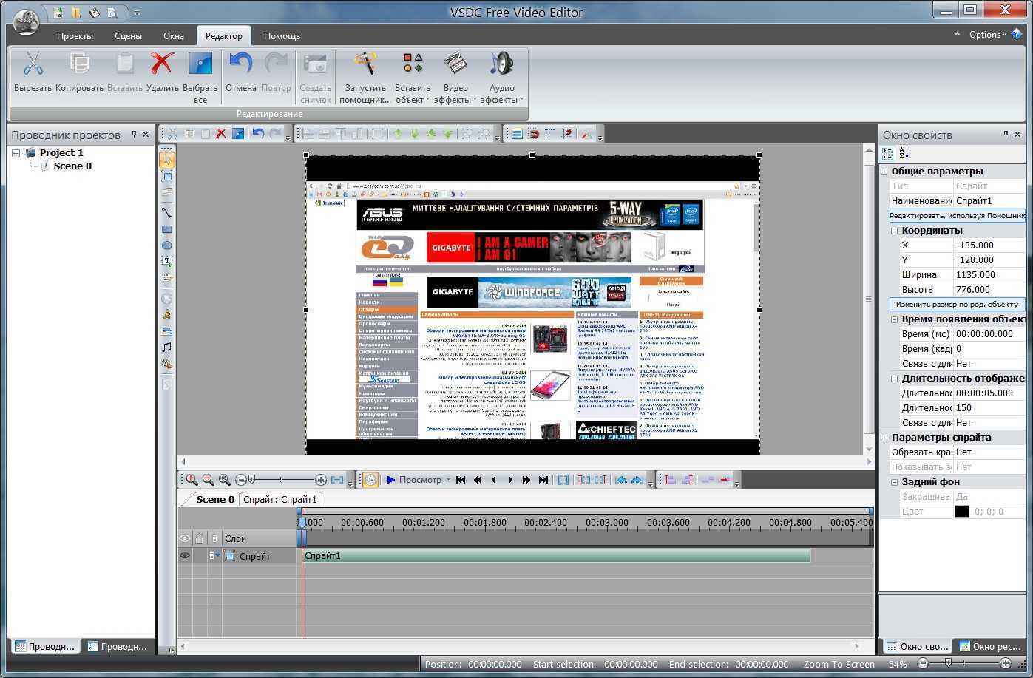Viewport: 1033px width, 678px height.
Task: Toggle visibility eye of Слои header
Action: (185, 538)
